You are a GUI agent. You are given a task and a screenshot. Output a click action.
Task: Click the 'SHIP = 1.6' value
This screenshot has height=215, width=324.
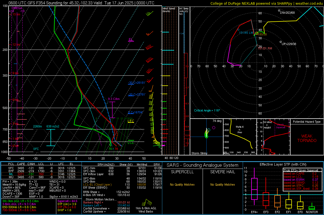(x=64, y=210)
